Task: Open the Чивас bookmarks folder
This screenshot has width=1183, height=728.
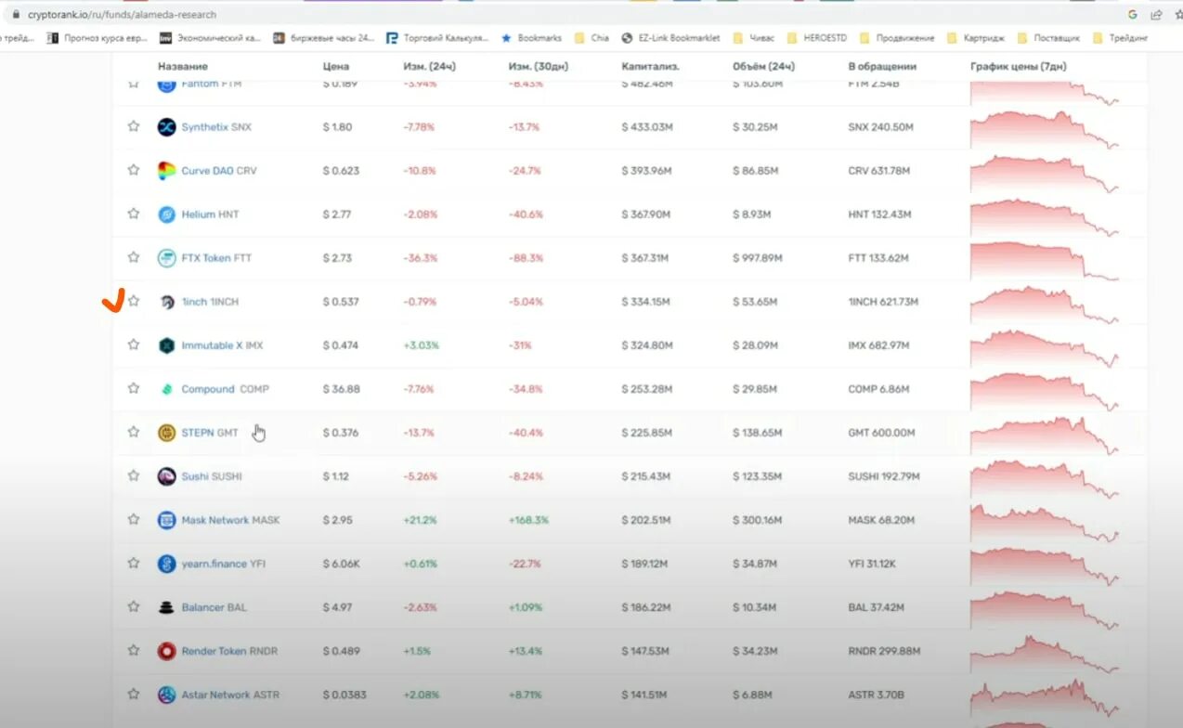Action: [753, 38]
